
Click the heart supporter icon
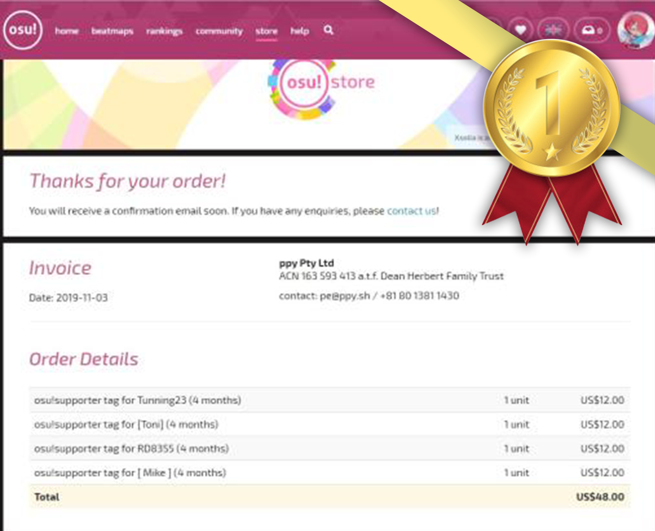pos(520,30)
